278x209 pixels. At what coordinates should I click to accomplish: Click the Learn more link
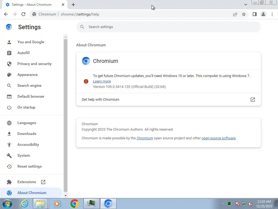coord(102,81)
